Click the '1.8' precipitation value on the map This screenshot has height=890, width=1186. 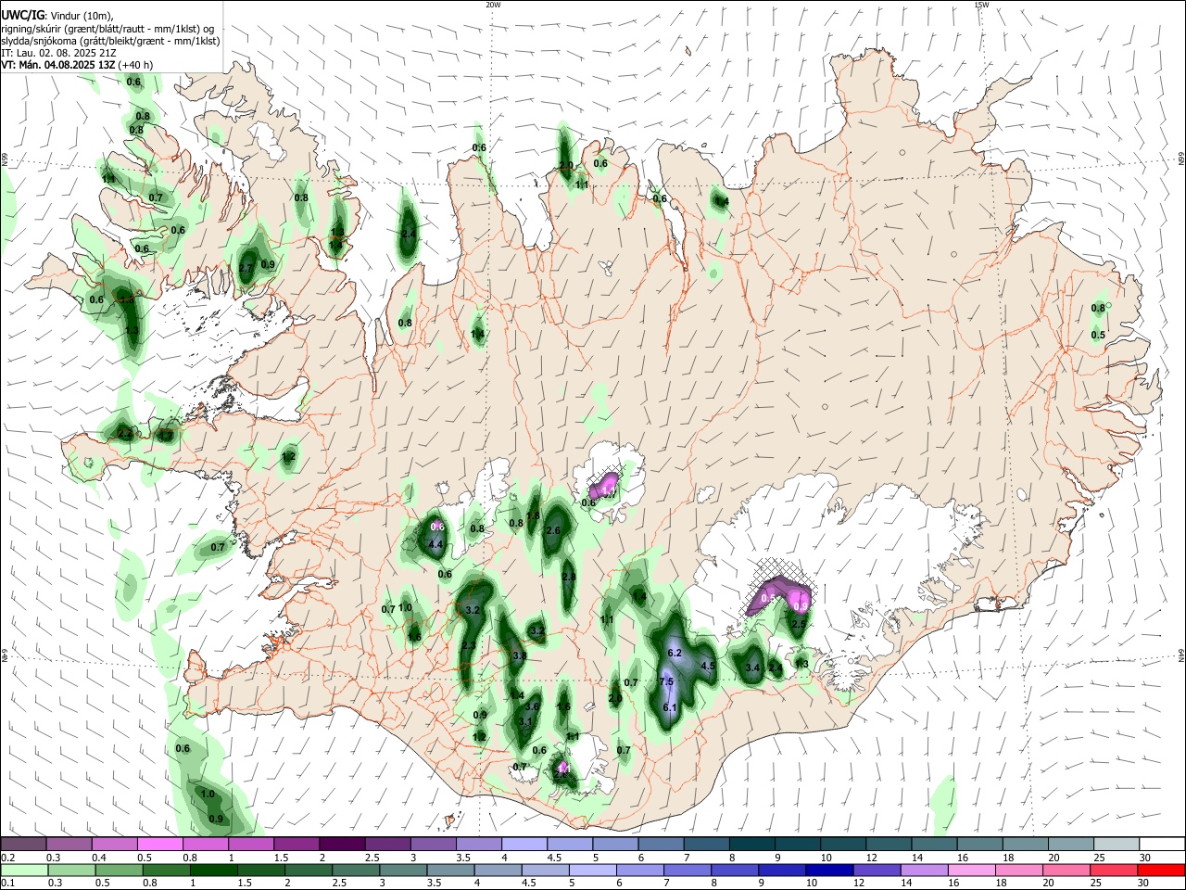point(533,516)
